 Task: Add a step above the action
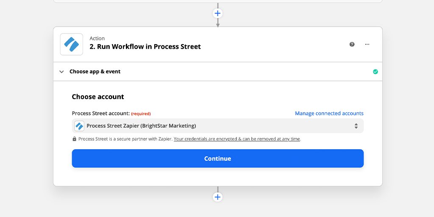pyautogui.click(x=217, y=13)
